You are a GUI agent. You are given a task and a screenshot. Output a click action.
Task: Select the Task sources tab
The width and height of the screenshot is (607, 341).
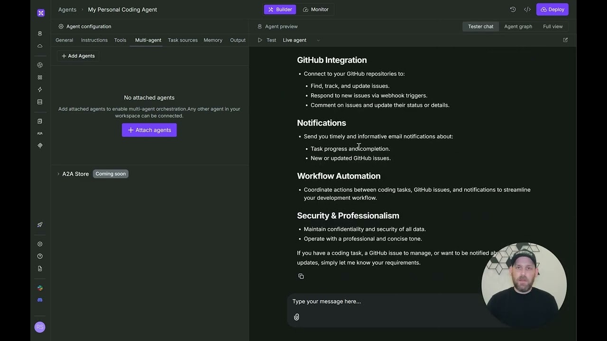[x=183, y=40]
